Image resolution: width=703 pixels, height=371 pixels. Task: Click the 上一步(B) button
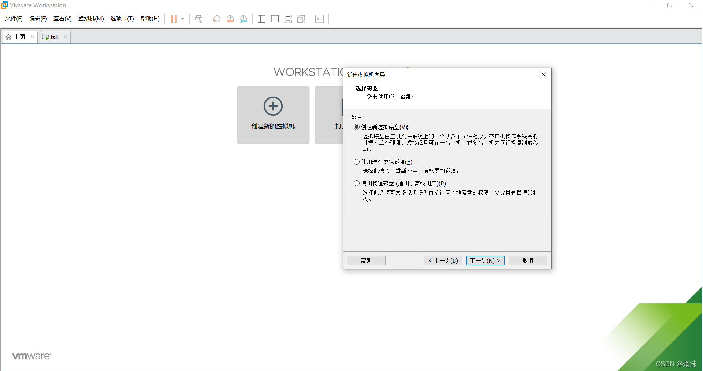(x=443, y=261)
